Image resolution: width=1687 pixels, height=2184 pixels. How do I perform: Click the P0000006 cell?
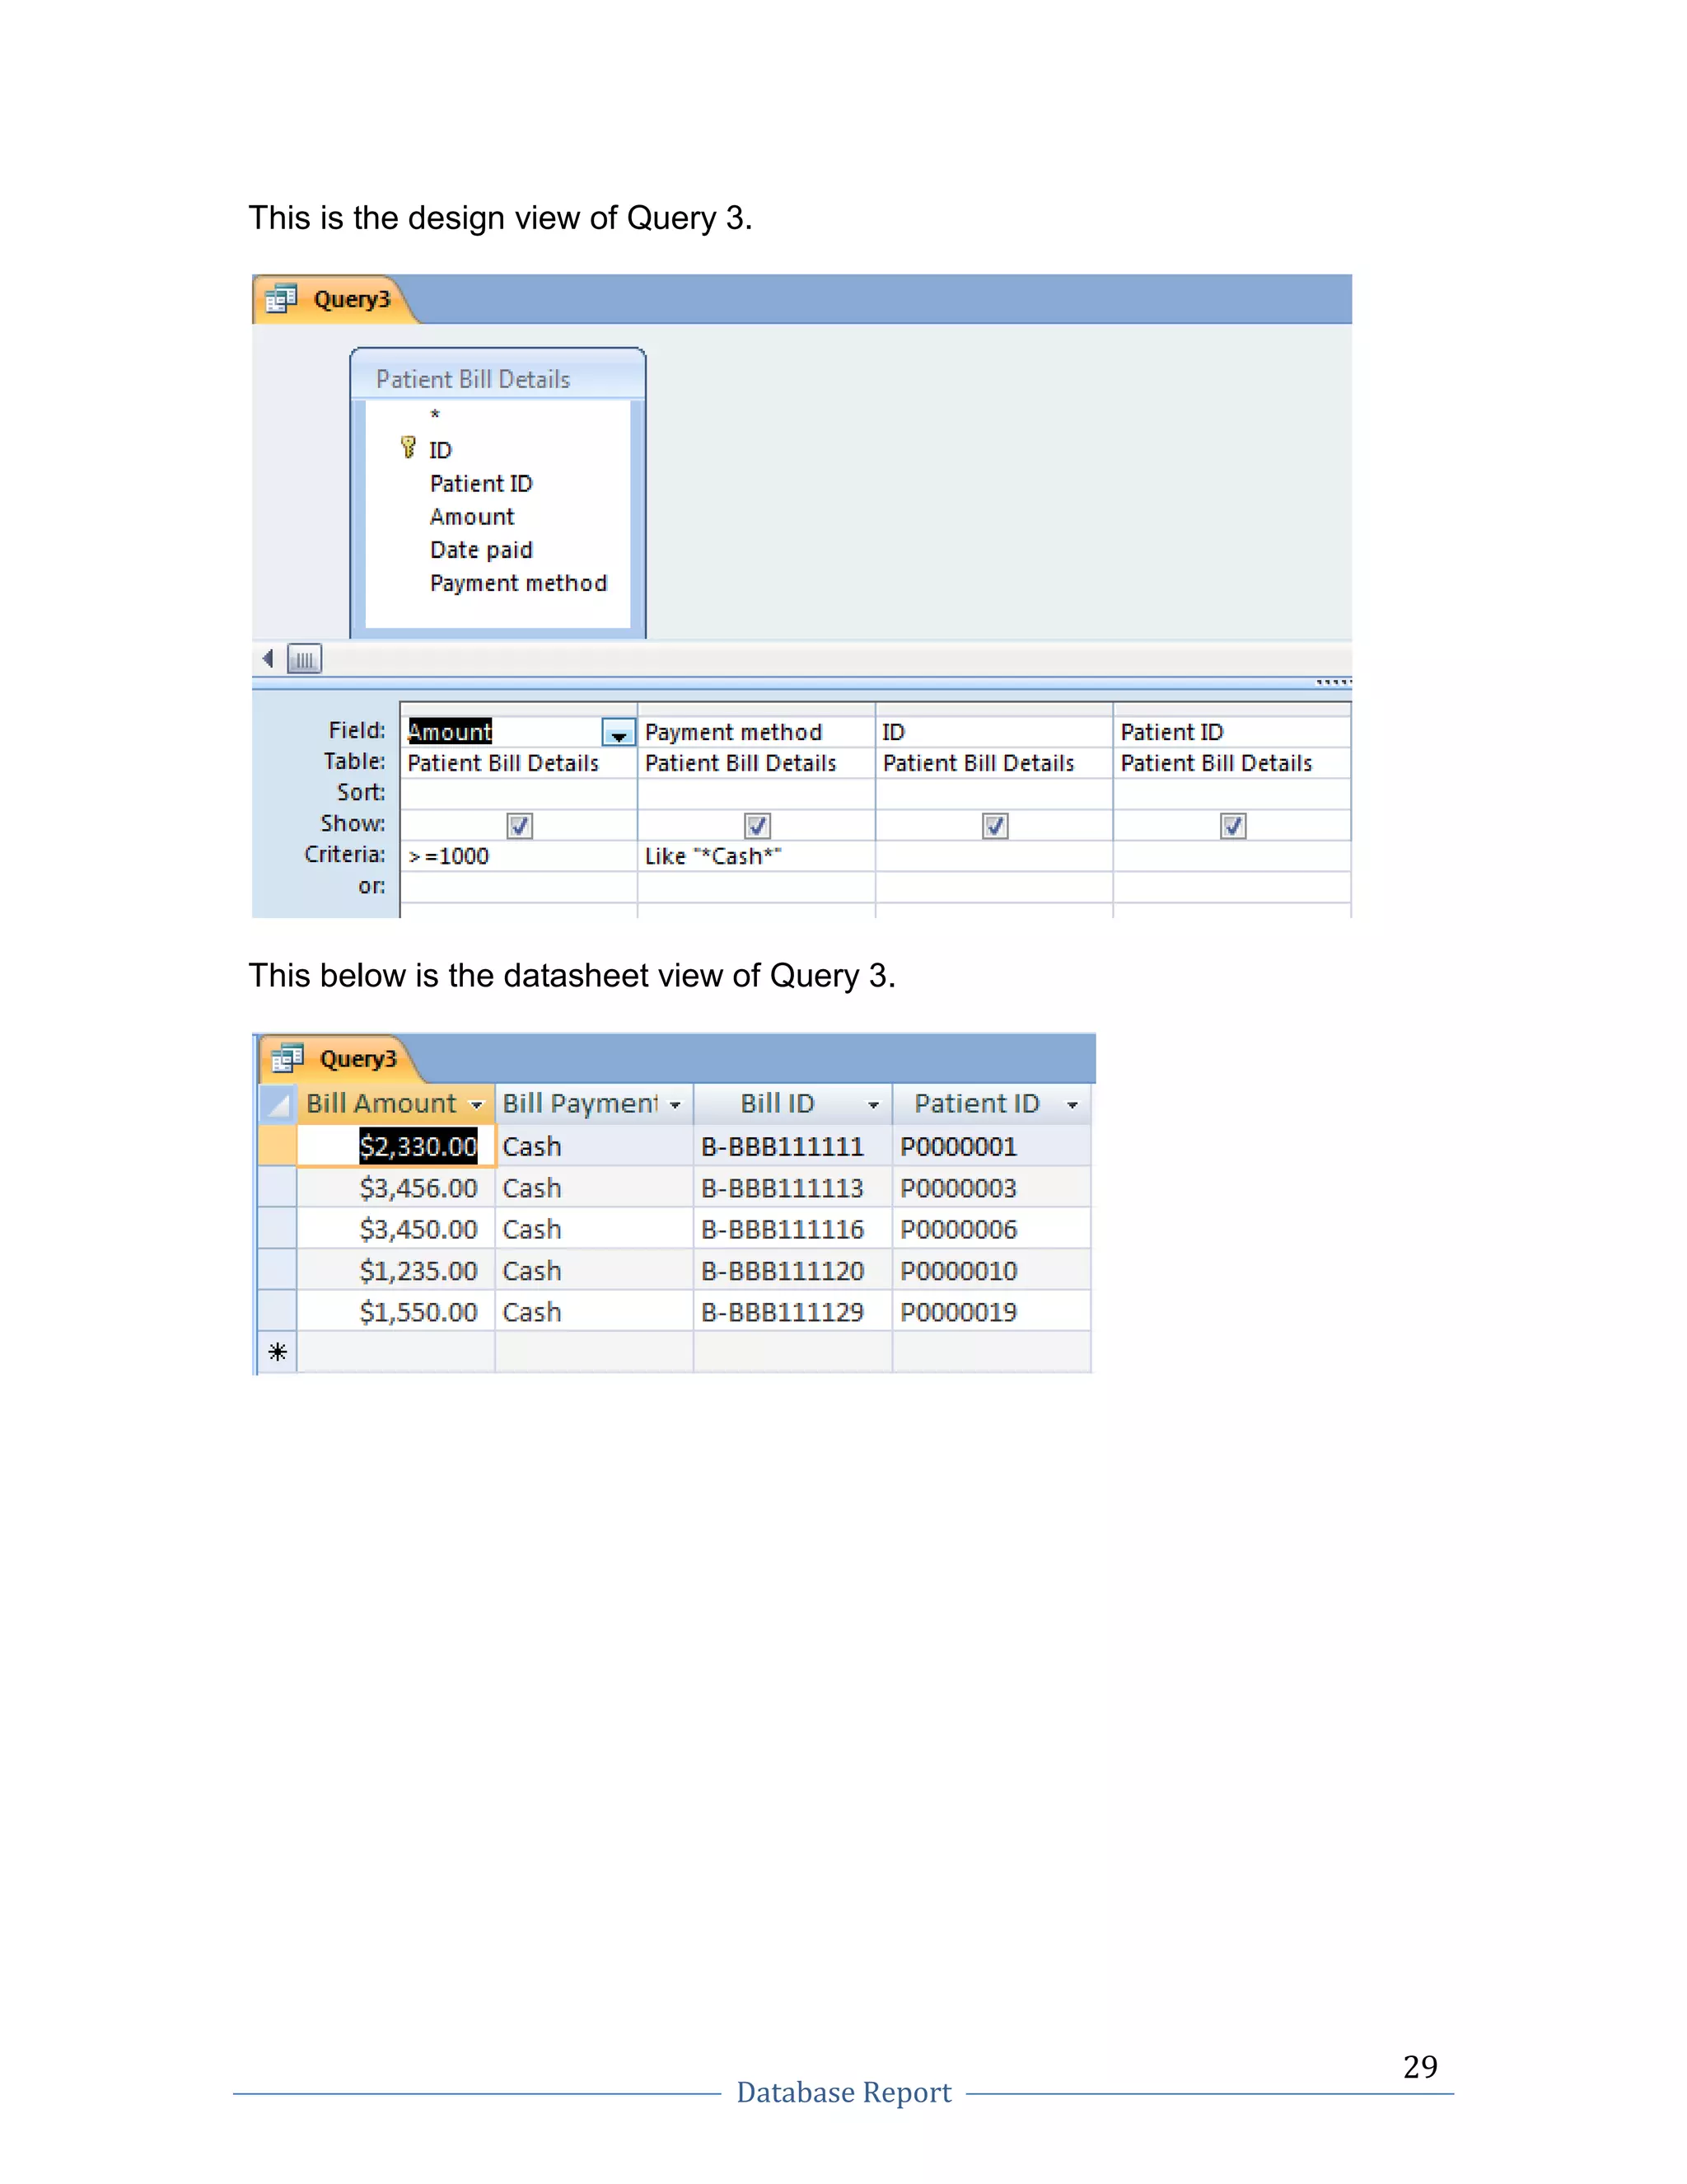[992, 1229]
